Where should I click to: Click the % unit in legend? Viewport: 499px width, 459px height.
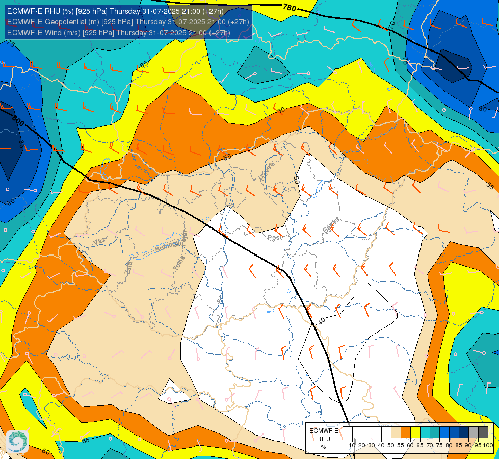324,447
